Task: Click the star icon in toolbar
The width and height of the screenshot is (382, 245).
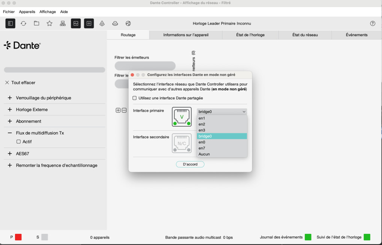Action: (x=49, y=23)
